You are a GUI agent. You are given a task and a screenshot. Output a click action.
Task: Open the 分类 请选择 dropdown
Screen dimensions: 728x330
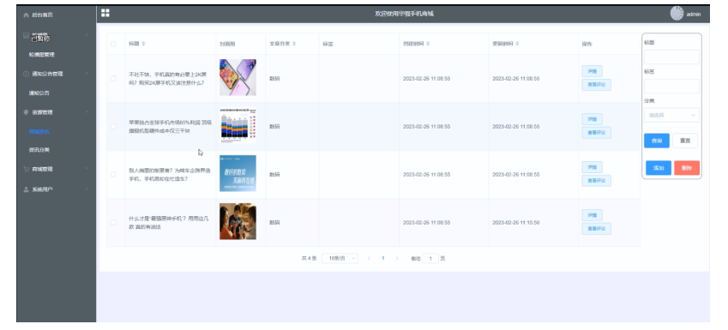[671, 115]
